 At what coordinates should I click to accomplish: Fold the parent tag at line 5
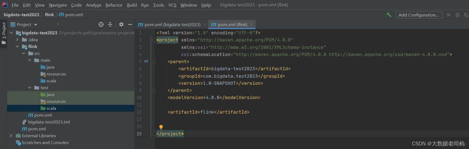tap(154, 62)
